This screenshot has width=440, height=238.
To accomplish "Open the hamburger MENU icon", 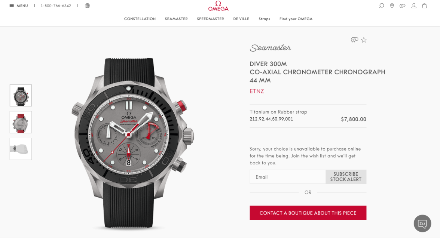I will click(12, 6).
